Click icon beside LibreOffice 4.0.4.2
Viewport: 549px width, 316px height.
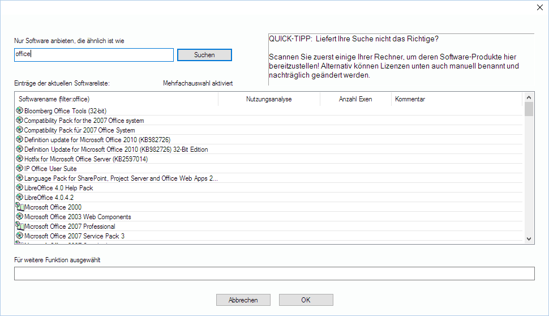(20, 197)
